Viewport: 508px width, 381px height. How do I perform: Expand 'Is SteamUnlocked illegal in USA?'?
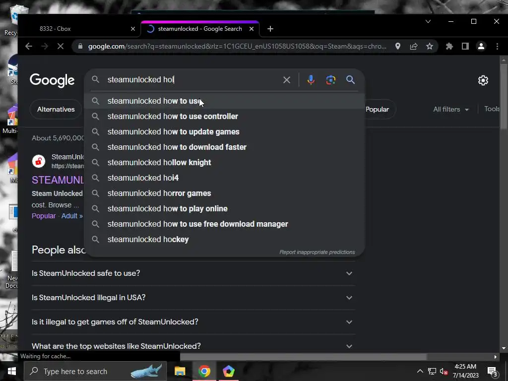[x=193, y=298]
